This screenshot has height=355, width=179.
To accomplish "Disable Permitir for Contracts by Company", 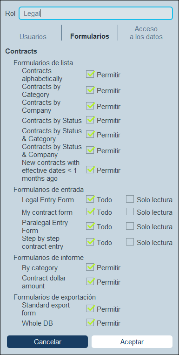I will (90, 106).
